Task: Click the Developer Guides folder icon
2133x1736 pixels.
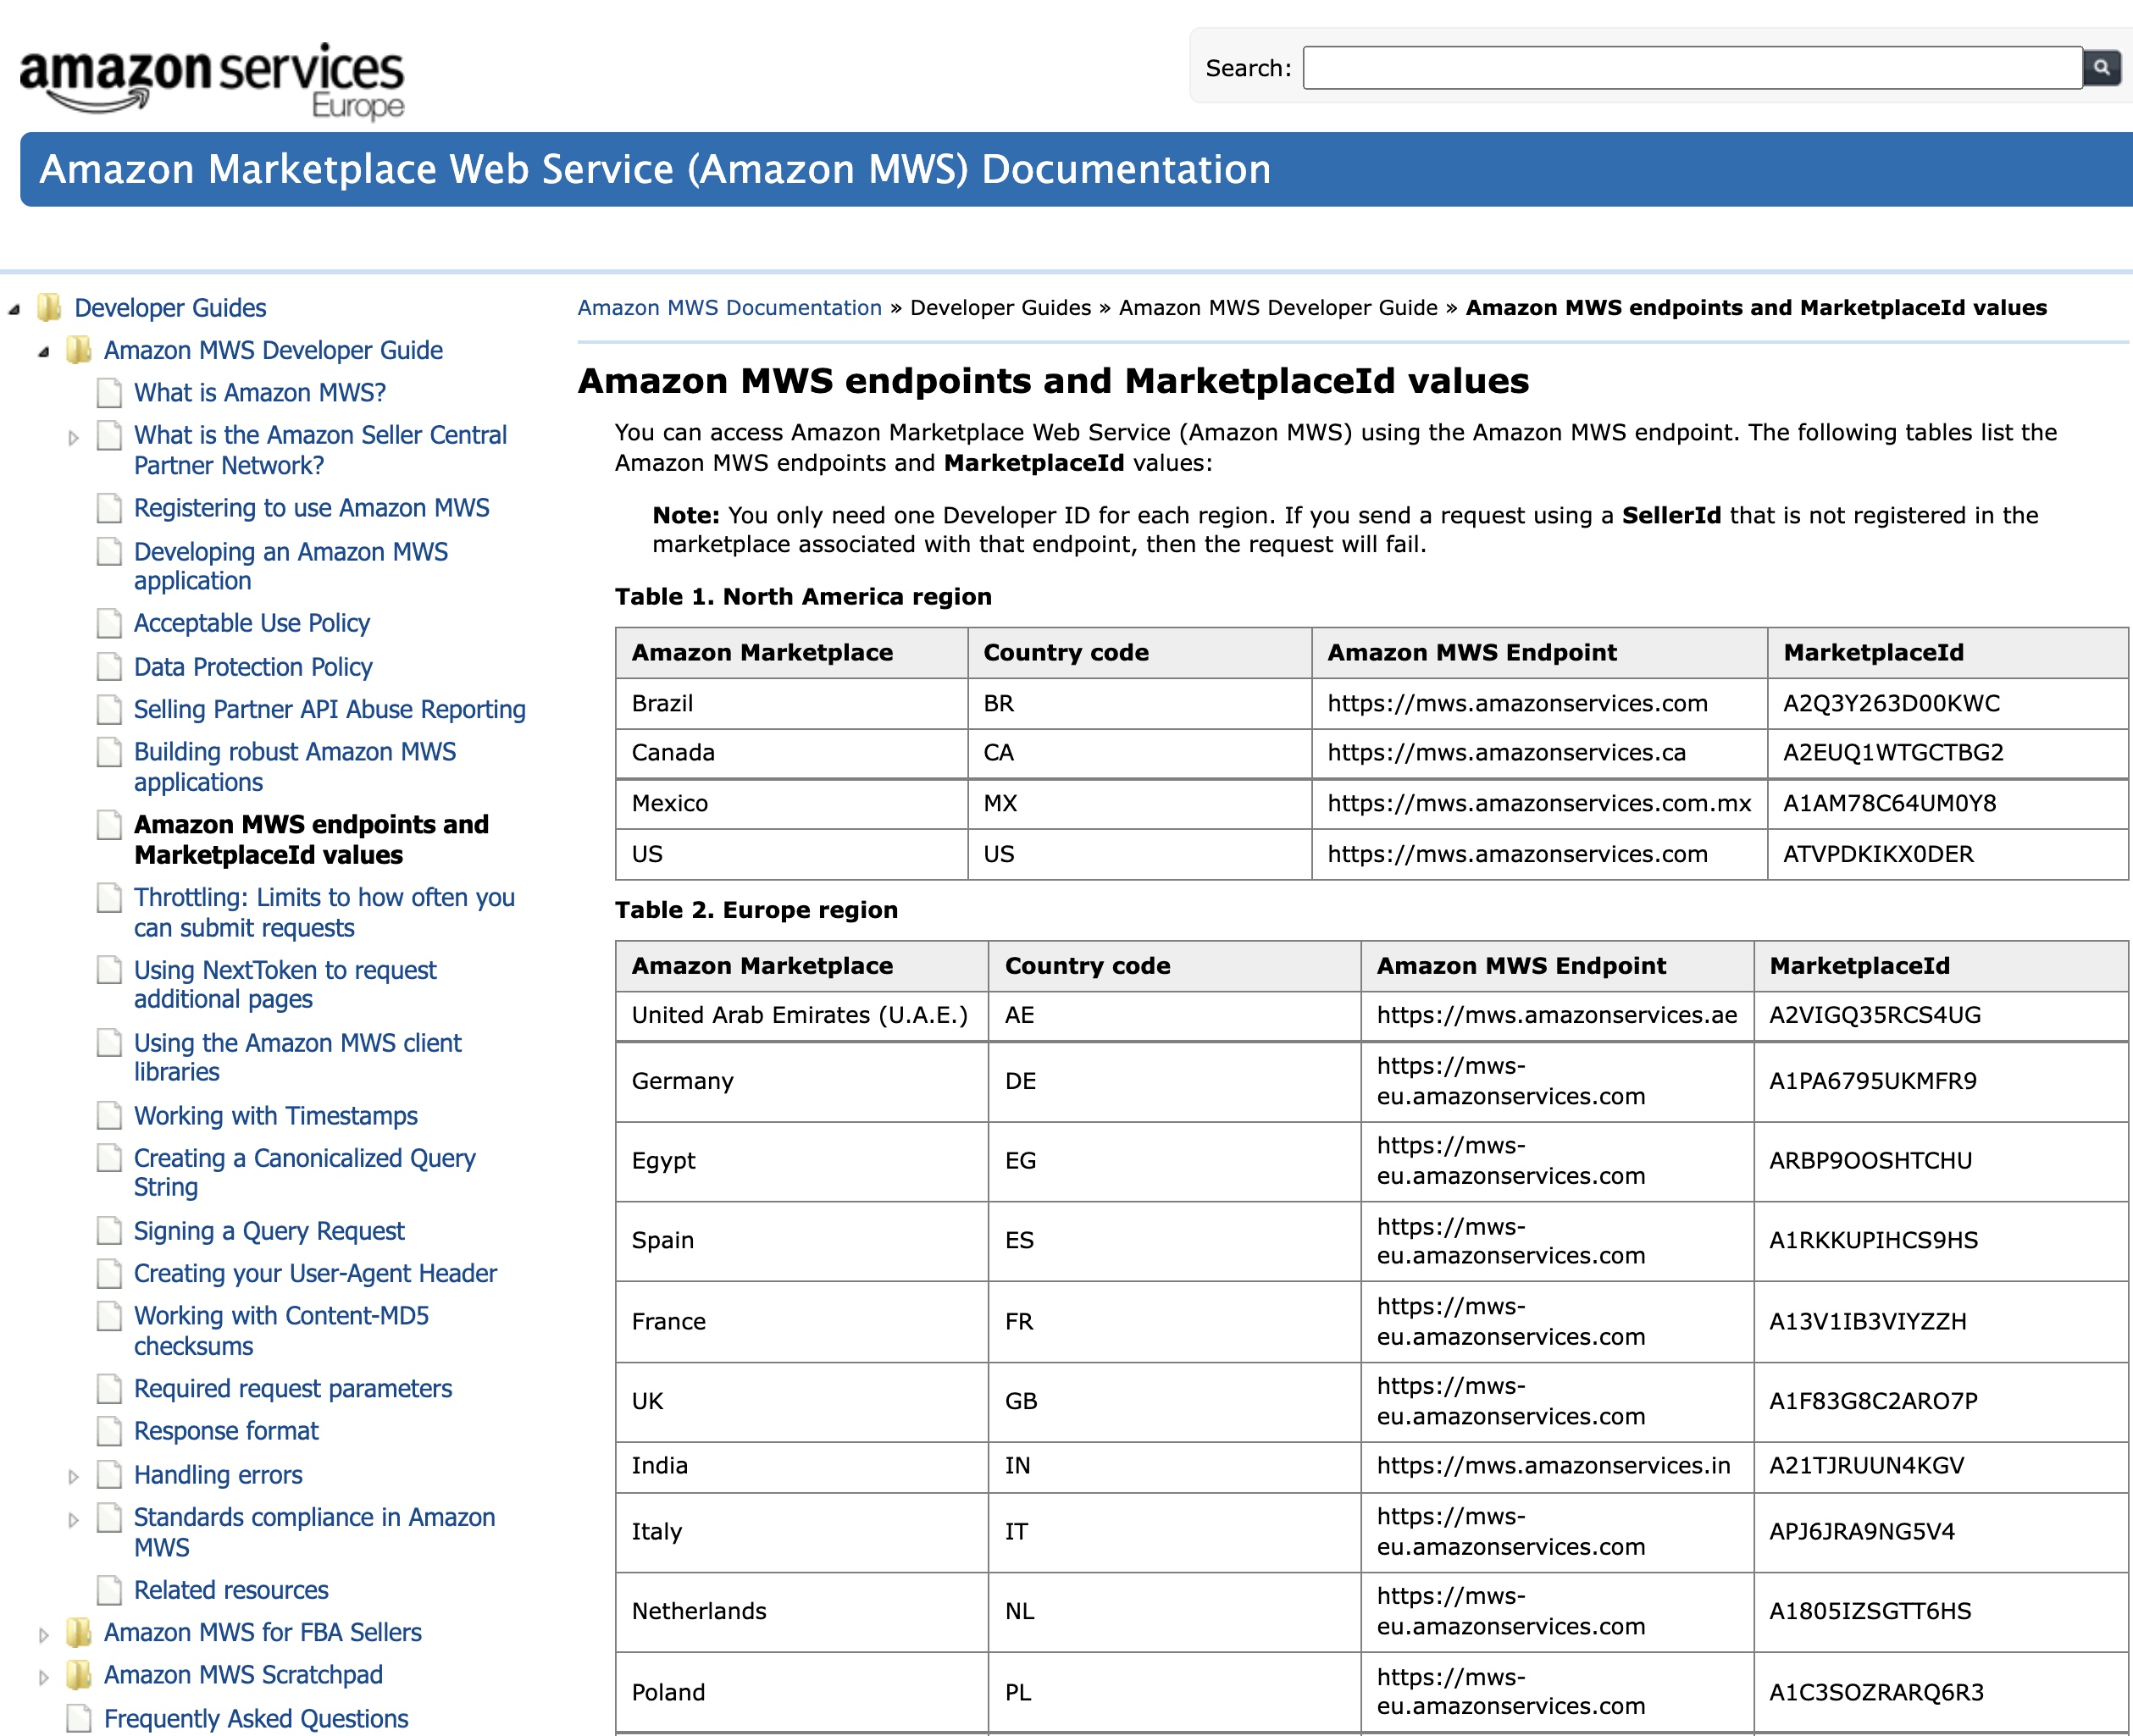Action: 49,308
